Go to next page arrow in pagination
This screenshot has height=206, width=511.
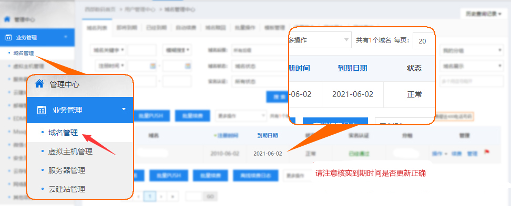161,196
